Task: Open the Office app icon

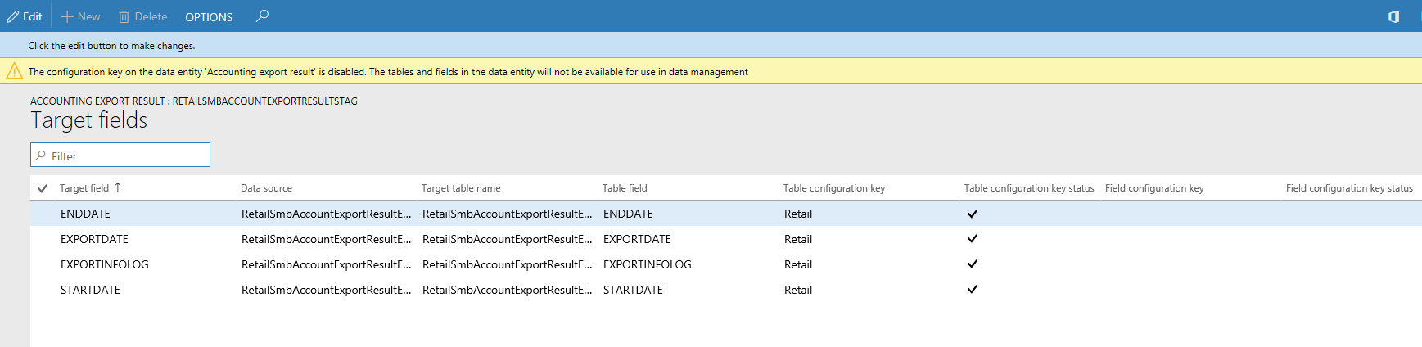Action: pyautogui.click(x=1393, y=16)
